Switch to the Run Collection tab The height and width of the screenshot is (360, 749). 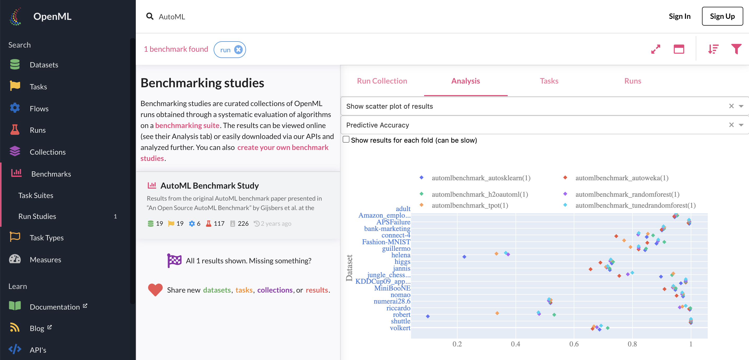pos(382,81)
